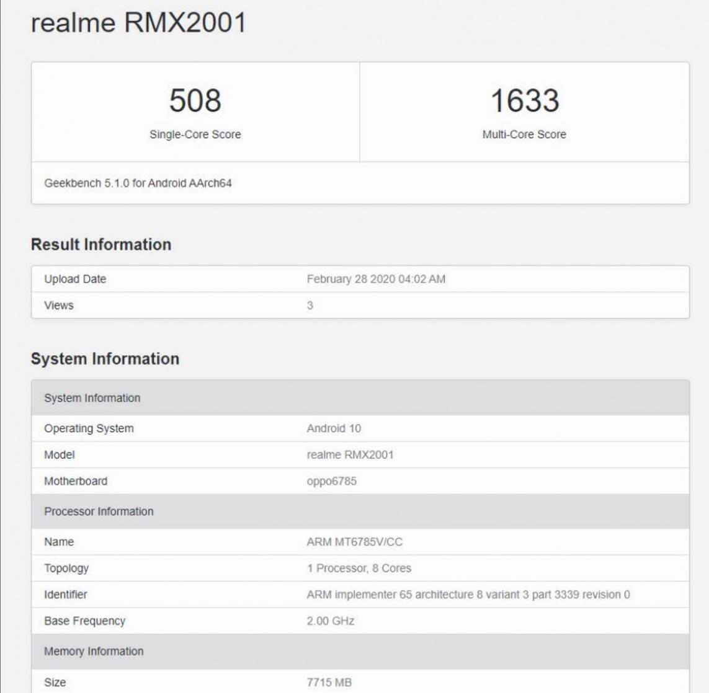Screen dimensions: 709x693
Task: Click the topology value 1 Processor, 8 Cores
Action: click(x=359, y=568)
